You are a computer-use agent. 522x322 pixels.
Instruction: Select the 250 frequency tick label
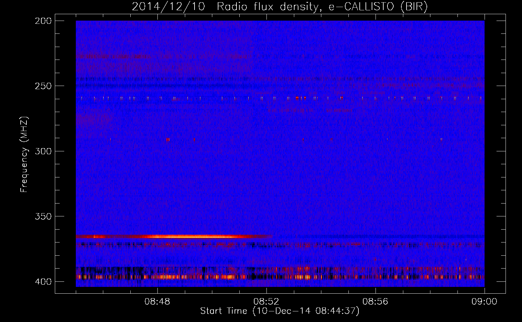(x=43, y=86)
